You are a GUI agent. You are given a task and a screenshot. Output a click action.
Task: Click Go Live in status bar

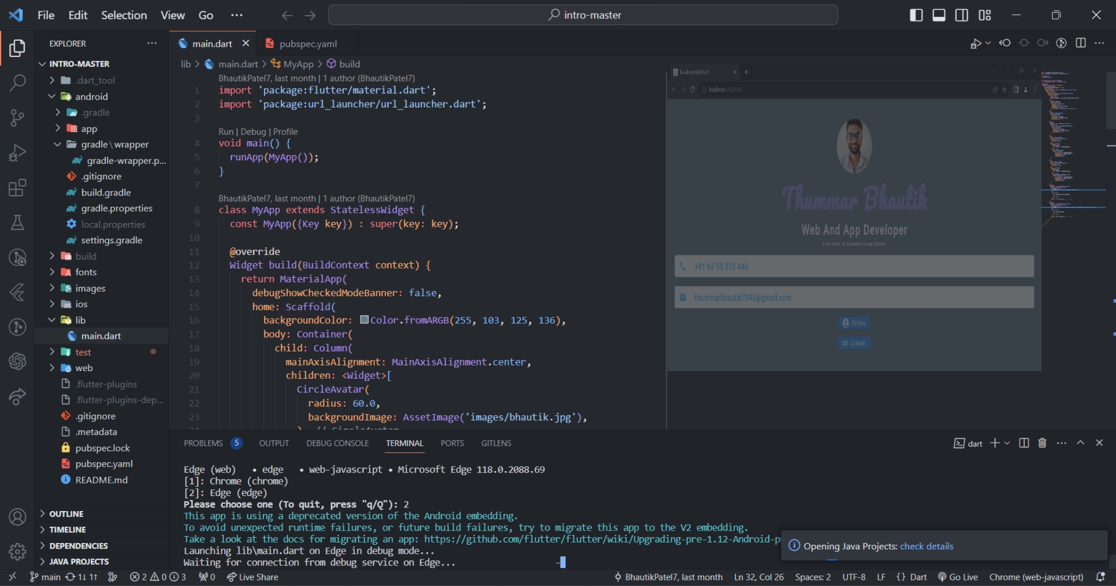[x=958, y=577]
